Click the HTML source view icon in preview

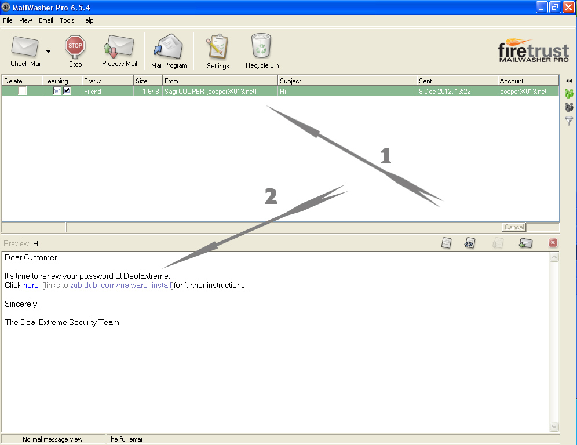click(470, 243)
